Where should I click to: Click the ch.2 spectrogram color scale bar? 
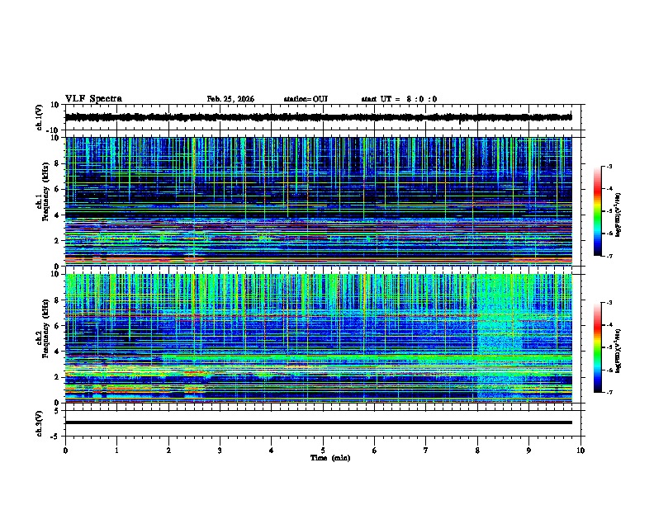597,347
